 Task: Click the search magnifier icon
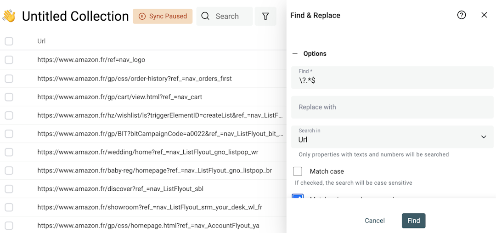pyautogui.click(x=206, y=16)
